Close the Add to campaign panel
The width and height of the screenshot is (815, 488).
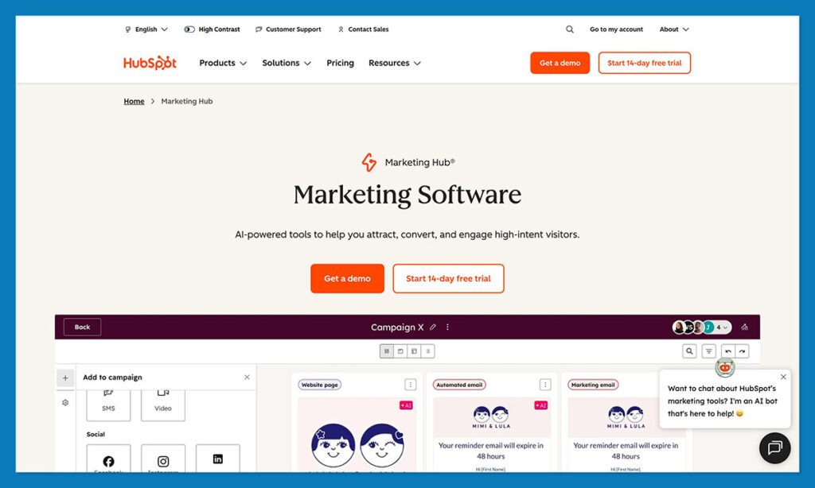(x=247, y=377)
